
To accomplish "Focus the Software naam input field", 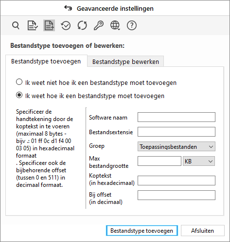I will (x=177, y=117).
